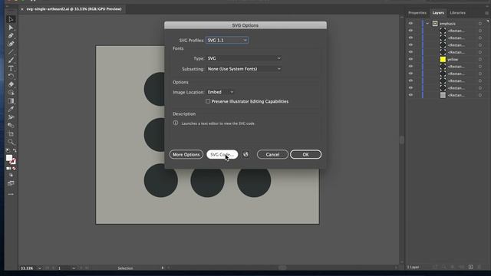Select the yellow sublayer row name

click(453, 60)
